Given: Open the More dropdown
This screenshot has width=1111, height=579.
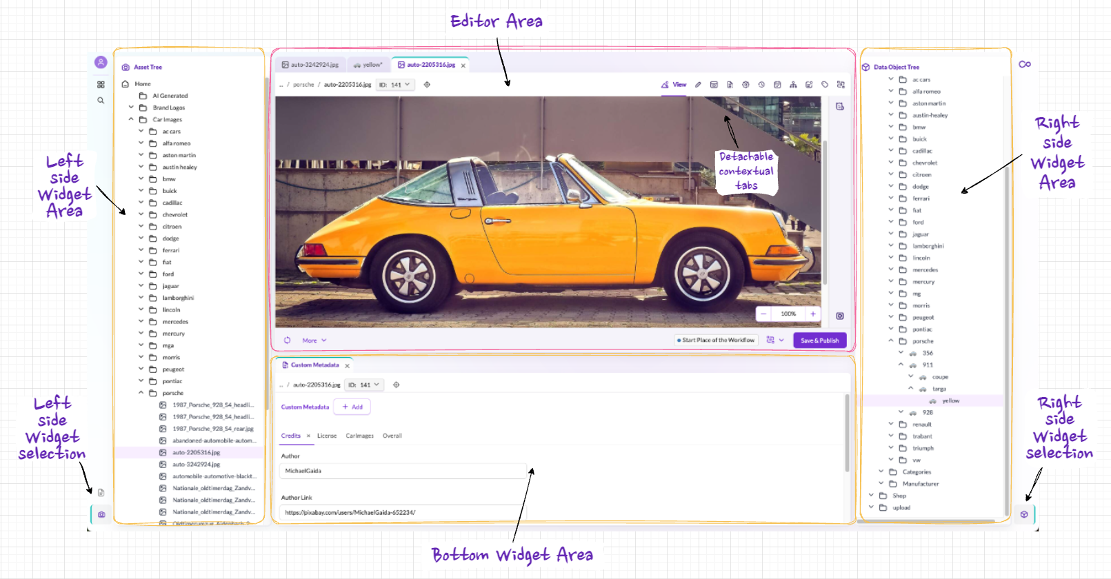Looking at the screenshot, I should (x=314, y=341).
